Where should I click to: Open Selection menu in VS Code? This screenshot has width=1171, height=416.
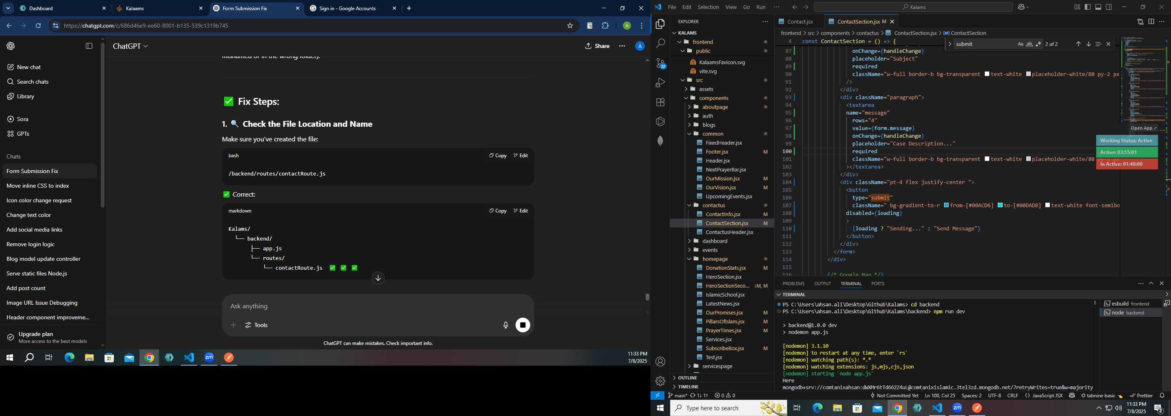coord(708,7)
